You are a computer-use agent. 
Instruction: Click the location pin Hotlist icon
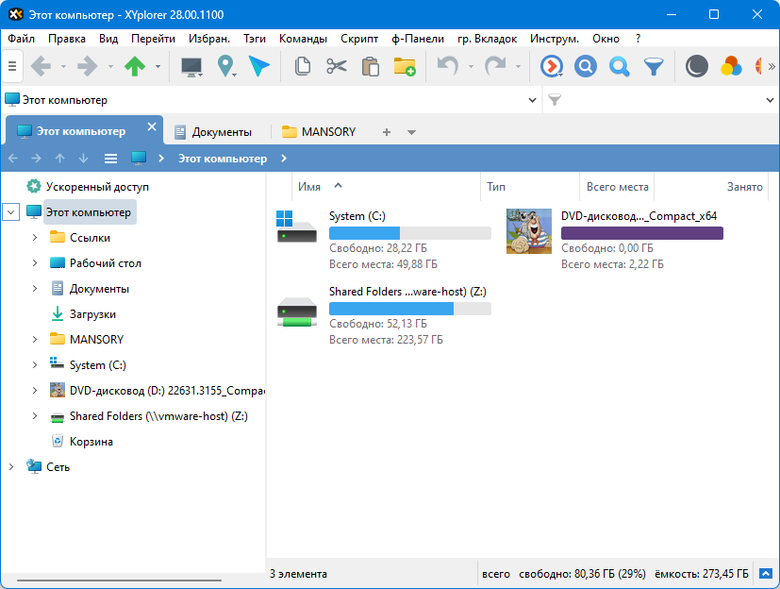(224, 66)
